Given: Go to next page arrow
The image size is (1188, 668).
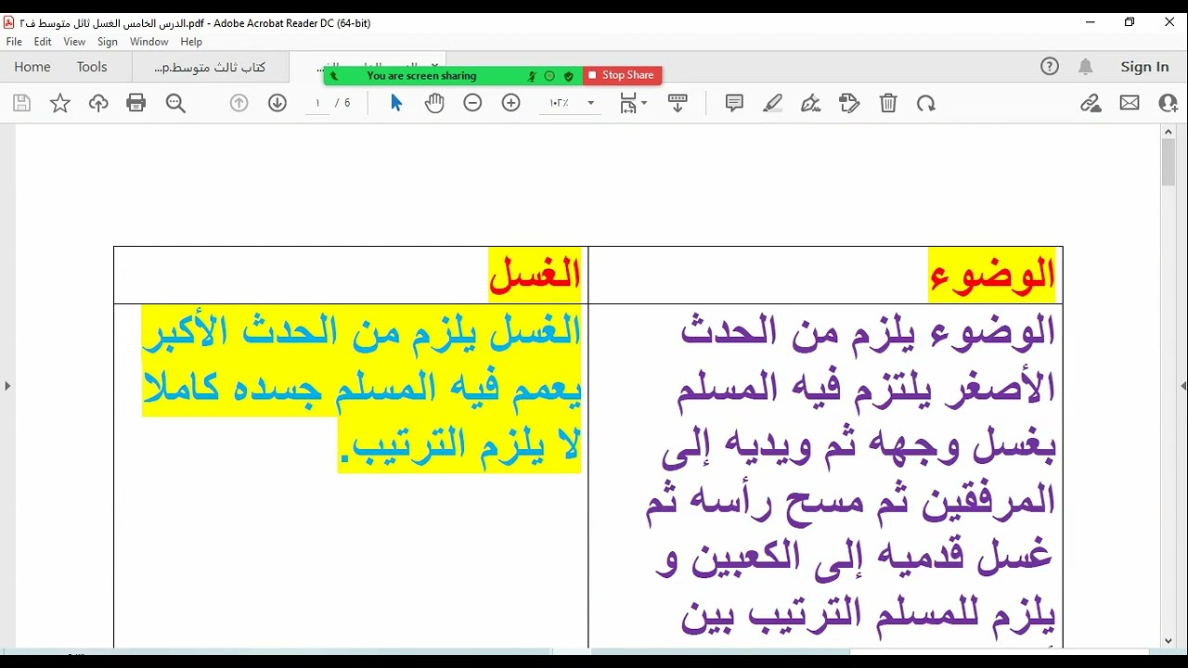Looking at the screenshot, I should [278, 103].
